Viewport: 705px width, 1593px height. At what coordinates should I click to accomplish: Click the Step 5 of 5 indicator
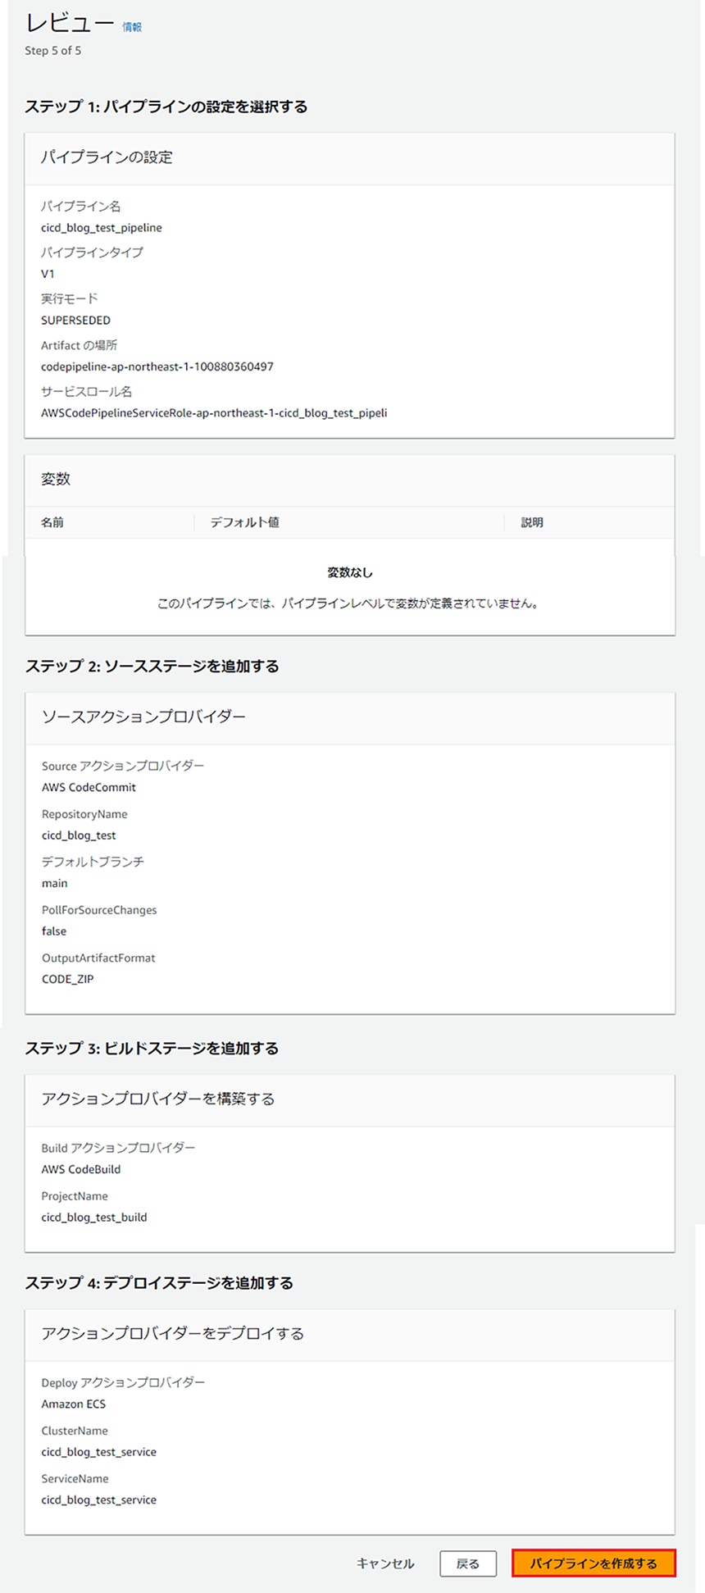[53, 51]
